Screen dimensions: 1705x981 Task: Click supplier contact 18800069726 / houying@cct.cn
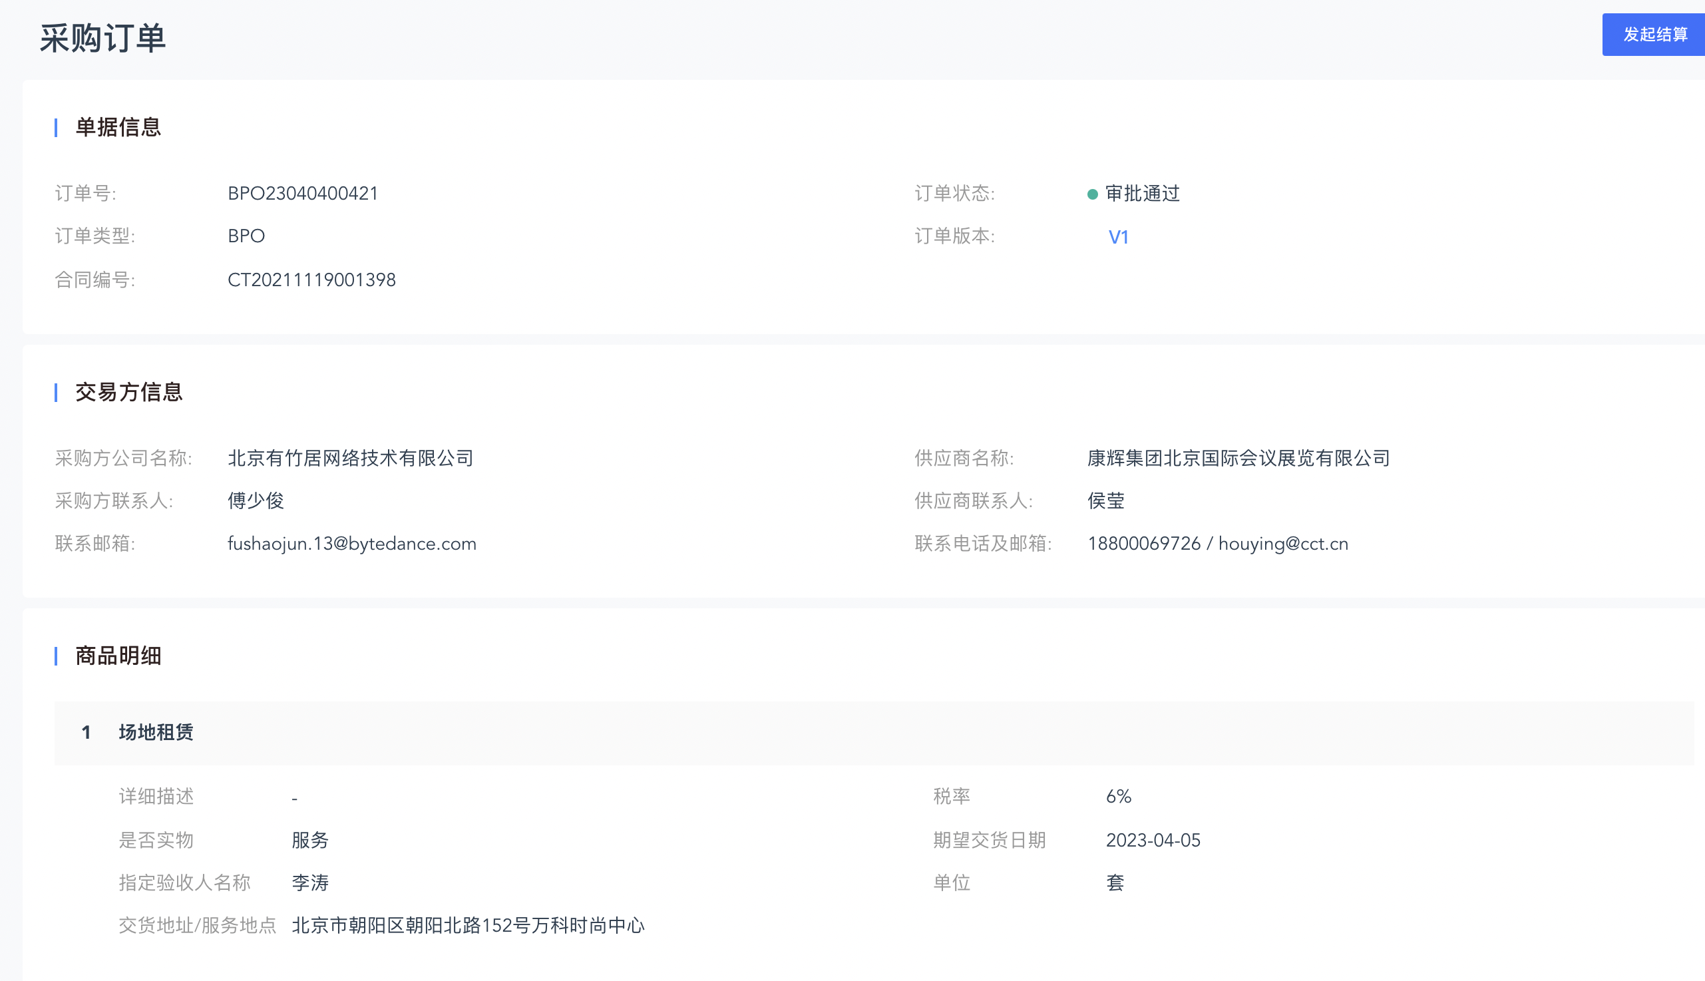(x=1217, y=544)
